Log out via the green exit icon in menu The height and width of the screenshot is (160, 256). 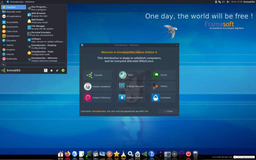(x=63, y=70)
